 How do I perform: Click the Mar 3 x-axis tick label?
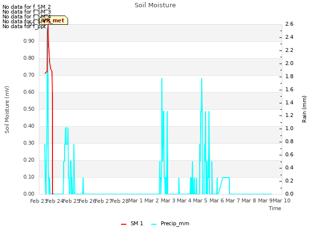pos(168,200)
